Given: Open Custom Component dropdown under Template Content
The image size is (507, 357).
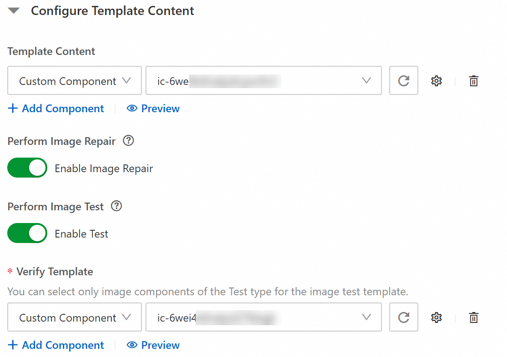Looking at the screenshot, I should pos(75,81).
